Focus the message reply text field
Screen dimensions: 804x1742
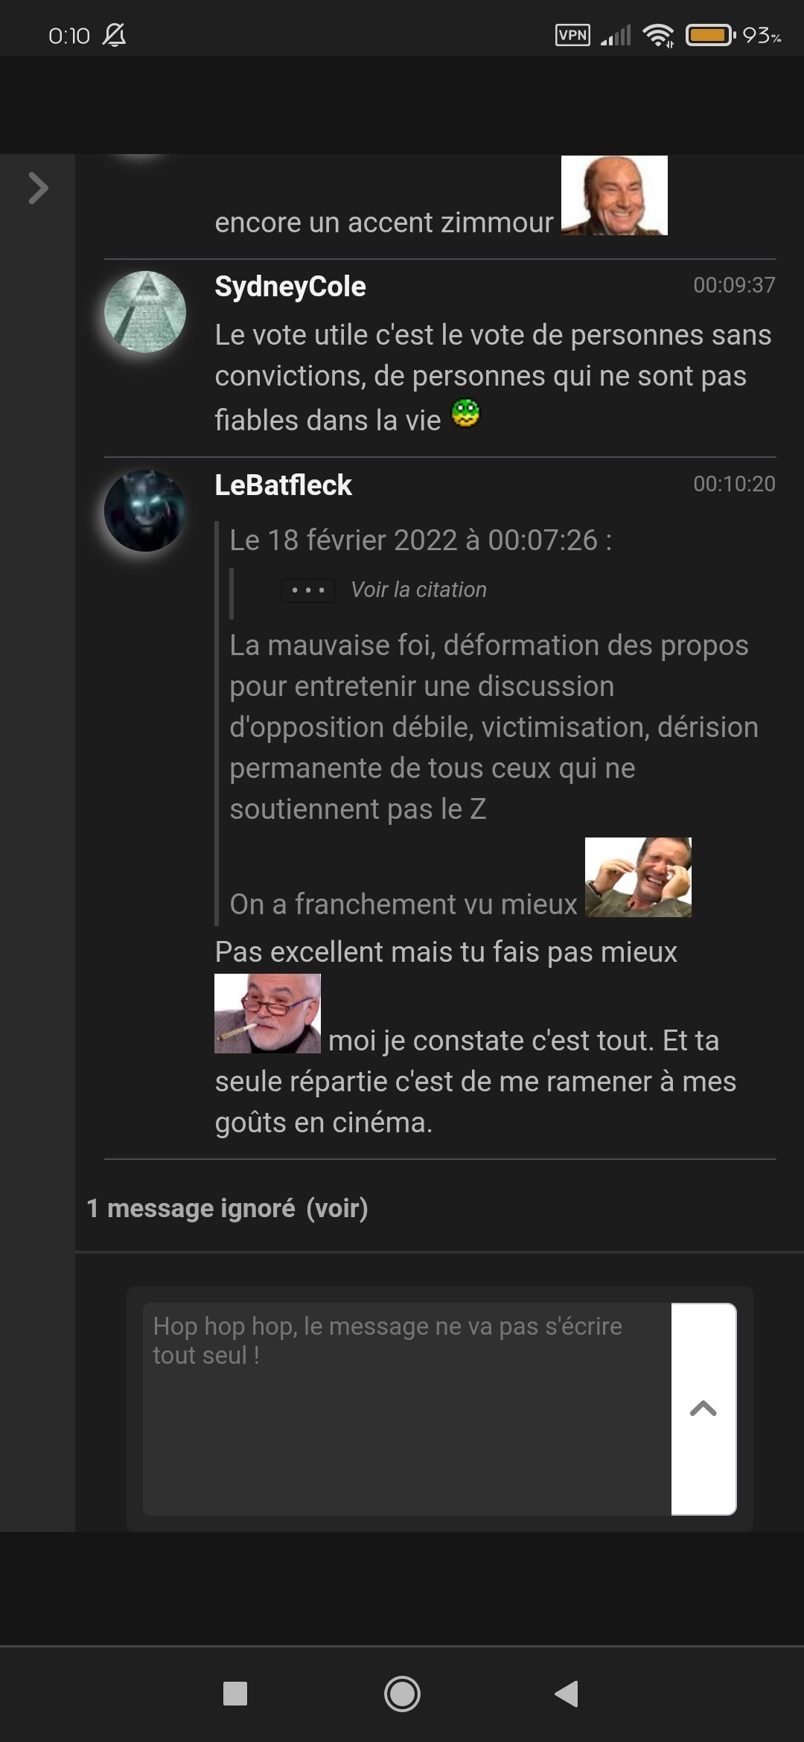pos(407,1408)
